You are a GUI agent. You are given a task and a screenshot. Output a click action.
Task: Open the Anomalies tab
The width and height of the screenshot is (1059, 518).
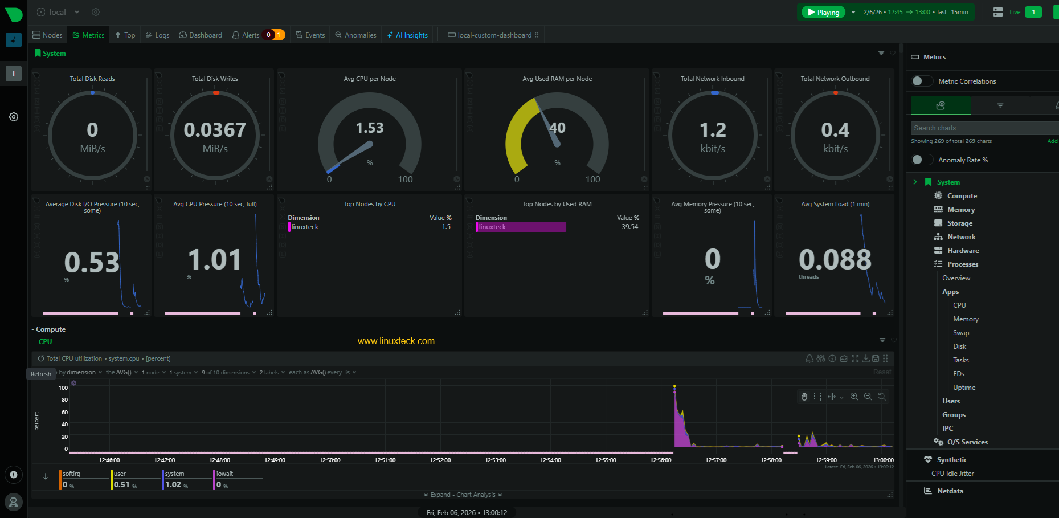click(355, 35)
